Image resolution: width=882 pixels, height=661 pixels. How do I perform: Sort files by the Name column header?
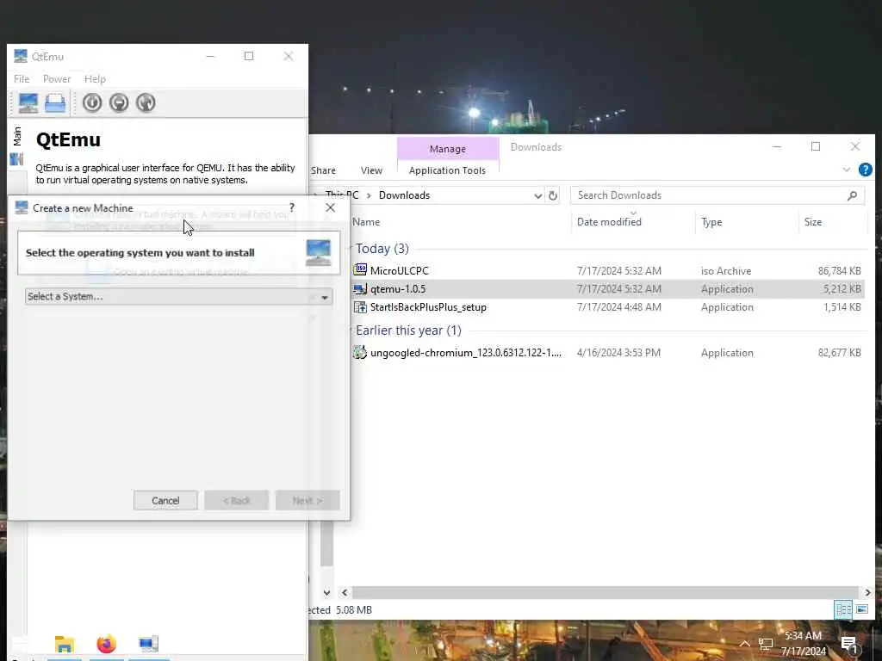click(x=366, y=222)
